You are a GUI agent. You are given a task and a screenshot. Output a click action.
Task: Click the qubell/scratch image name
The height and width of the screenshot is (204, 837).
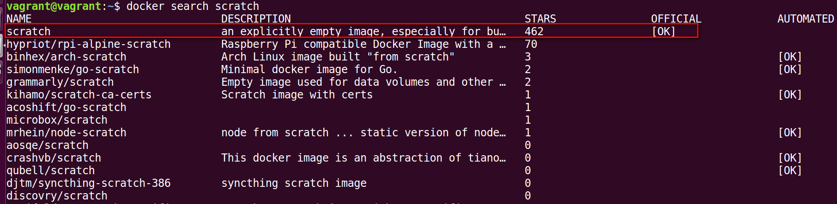(51, 171)
